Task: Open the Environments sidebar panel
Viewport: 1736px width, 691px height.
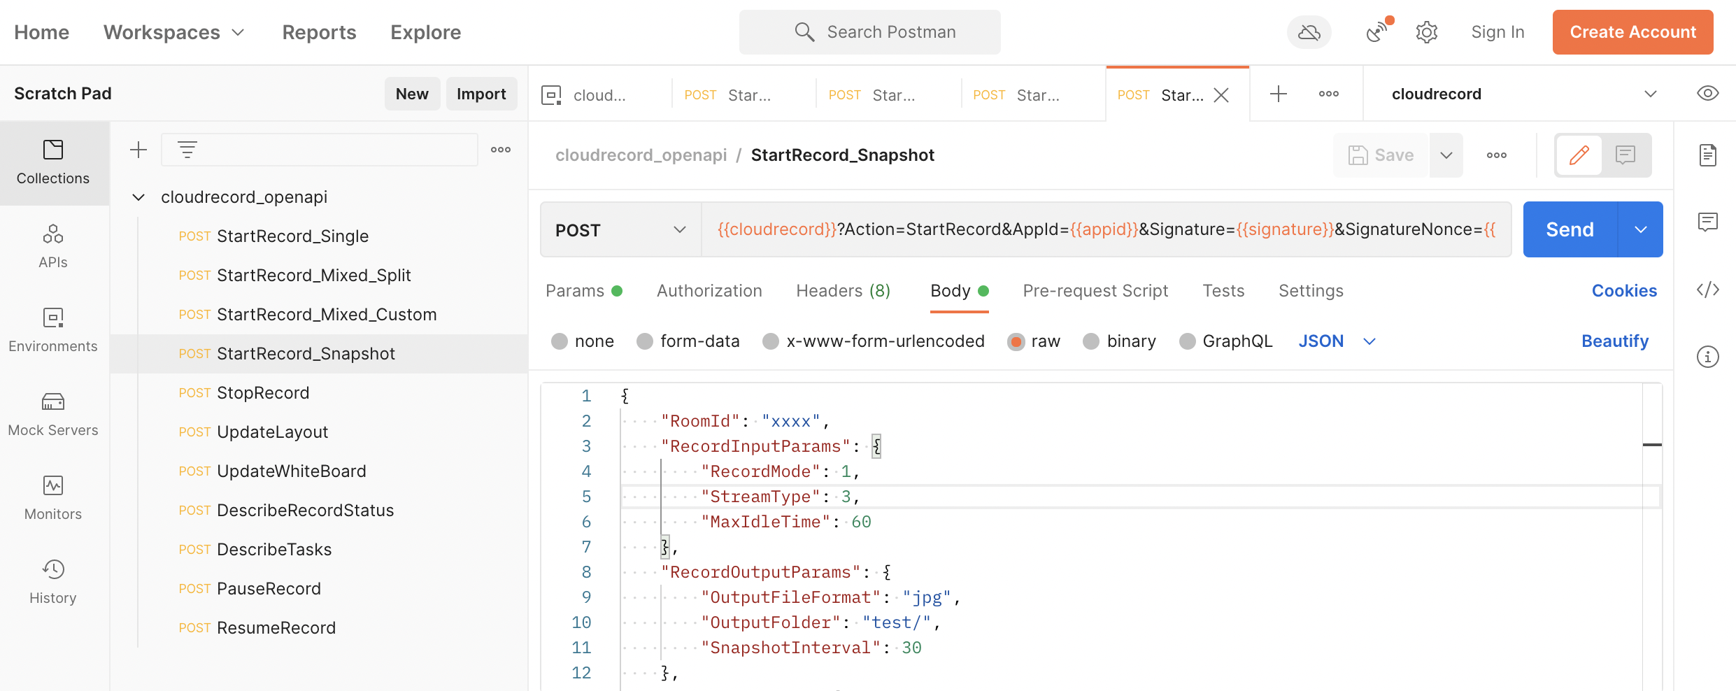Action: coord(53,331)
